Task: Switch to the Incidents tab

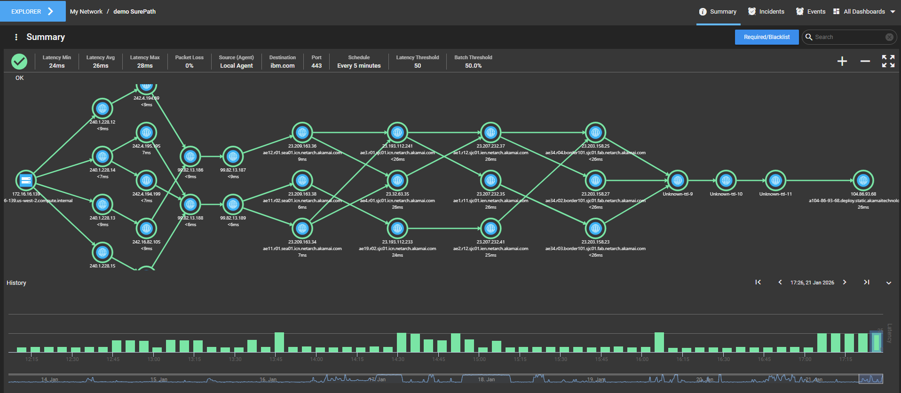Action: pyautogui.click(x=766, y=11)
